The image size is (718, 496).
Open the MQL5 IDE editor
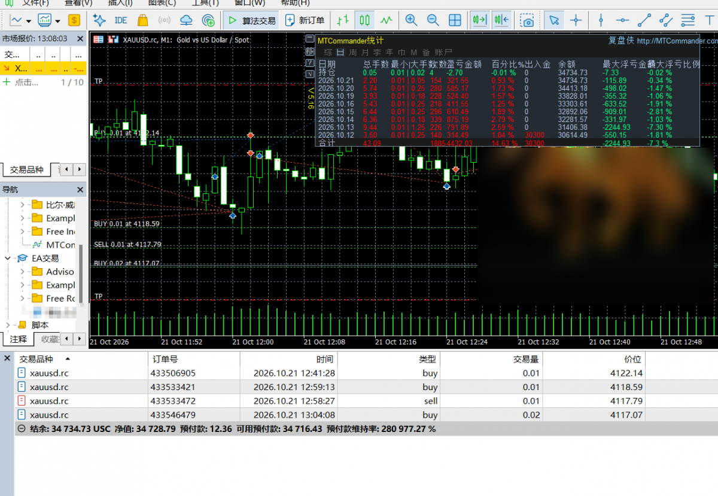[120, 20]
